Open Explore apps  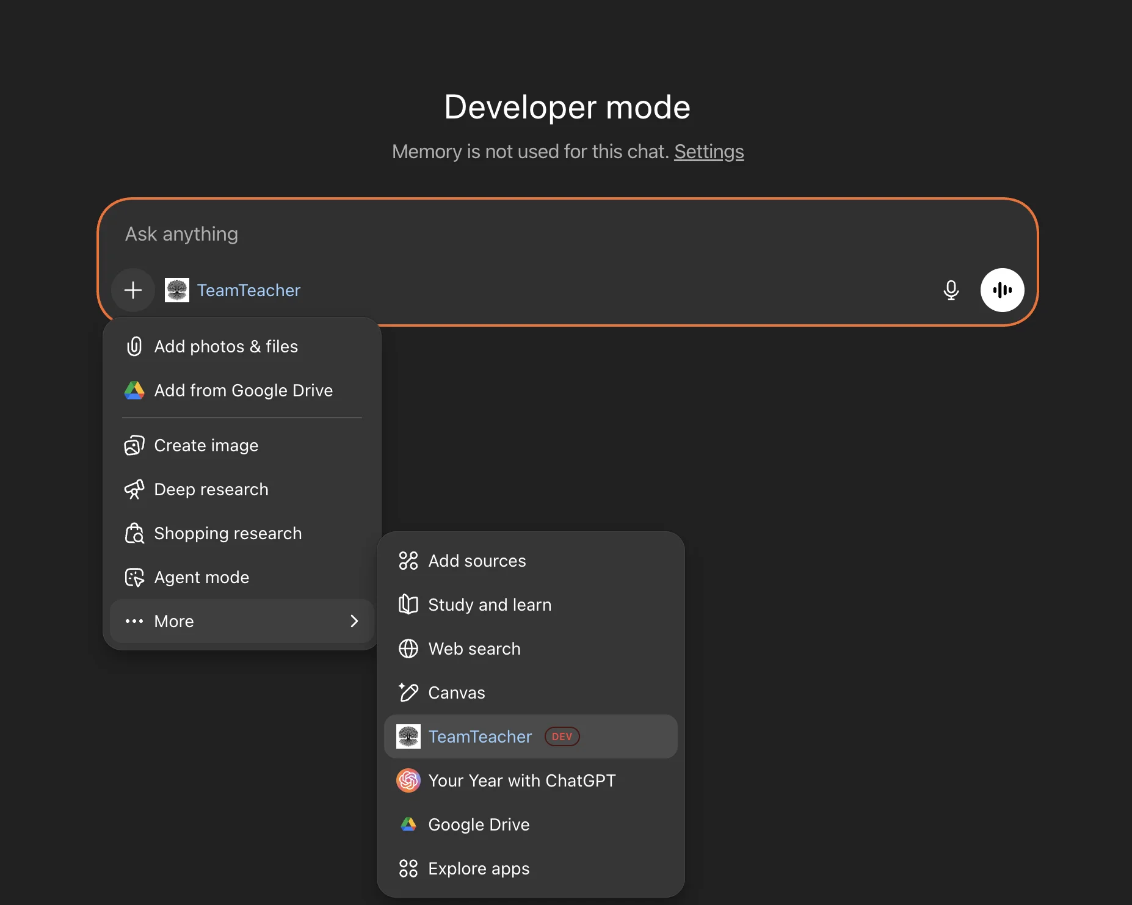[x=479, y=868]
